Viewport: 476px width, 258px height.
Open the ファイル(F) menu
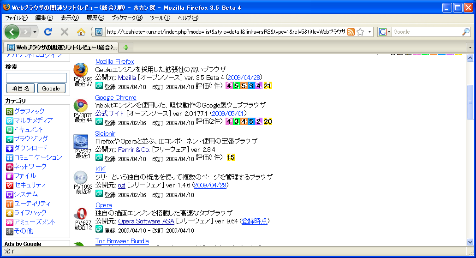click(17, 18)
